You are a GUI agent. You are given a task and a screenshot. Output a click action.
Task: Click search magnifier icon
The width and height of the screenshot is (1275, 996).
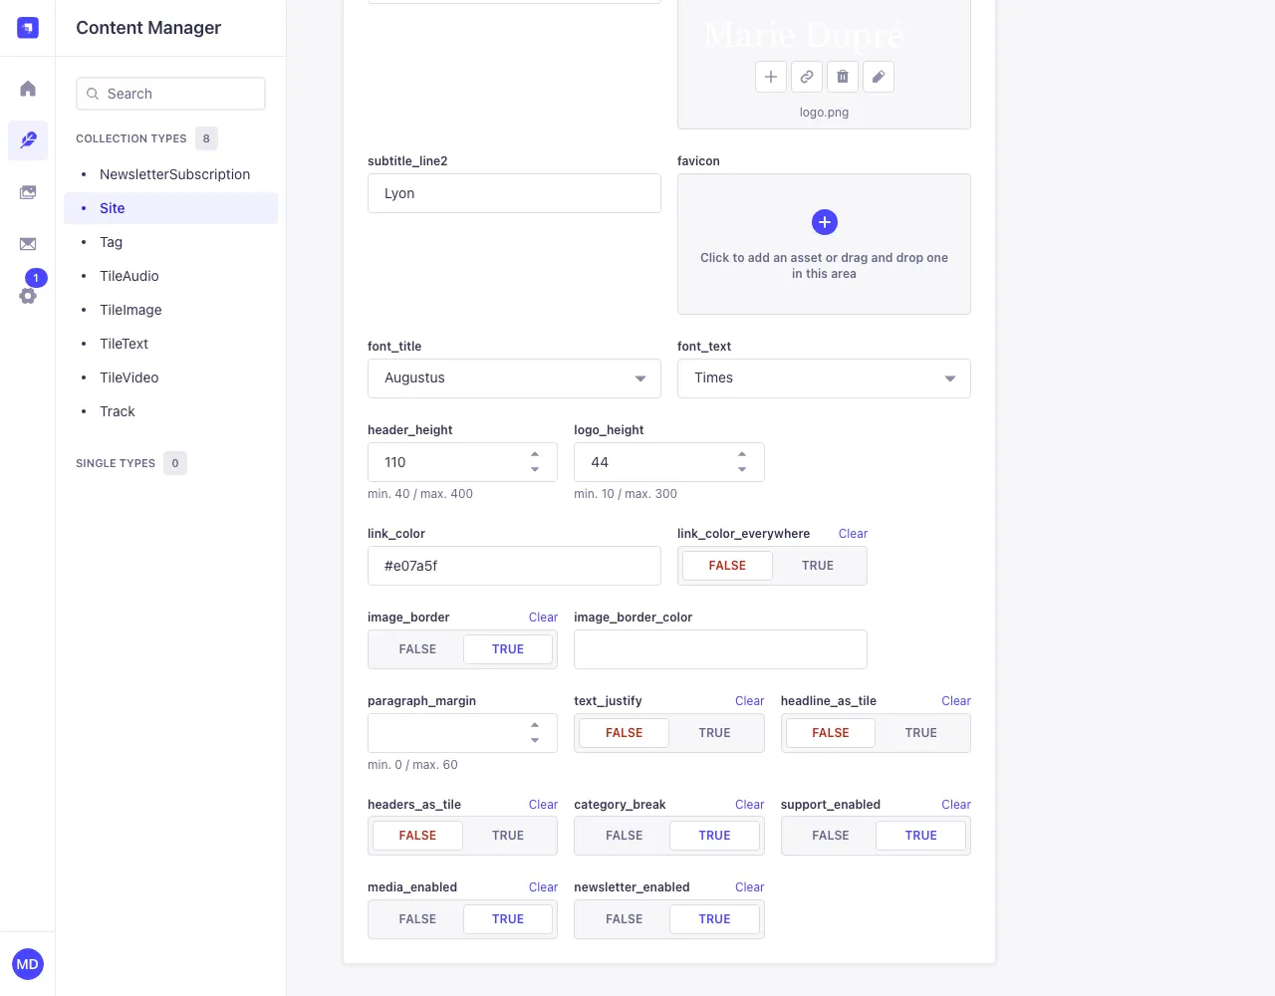coord(93,94)
